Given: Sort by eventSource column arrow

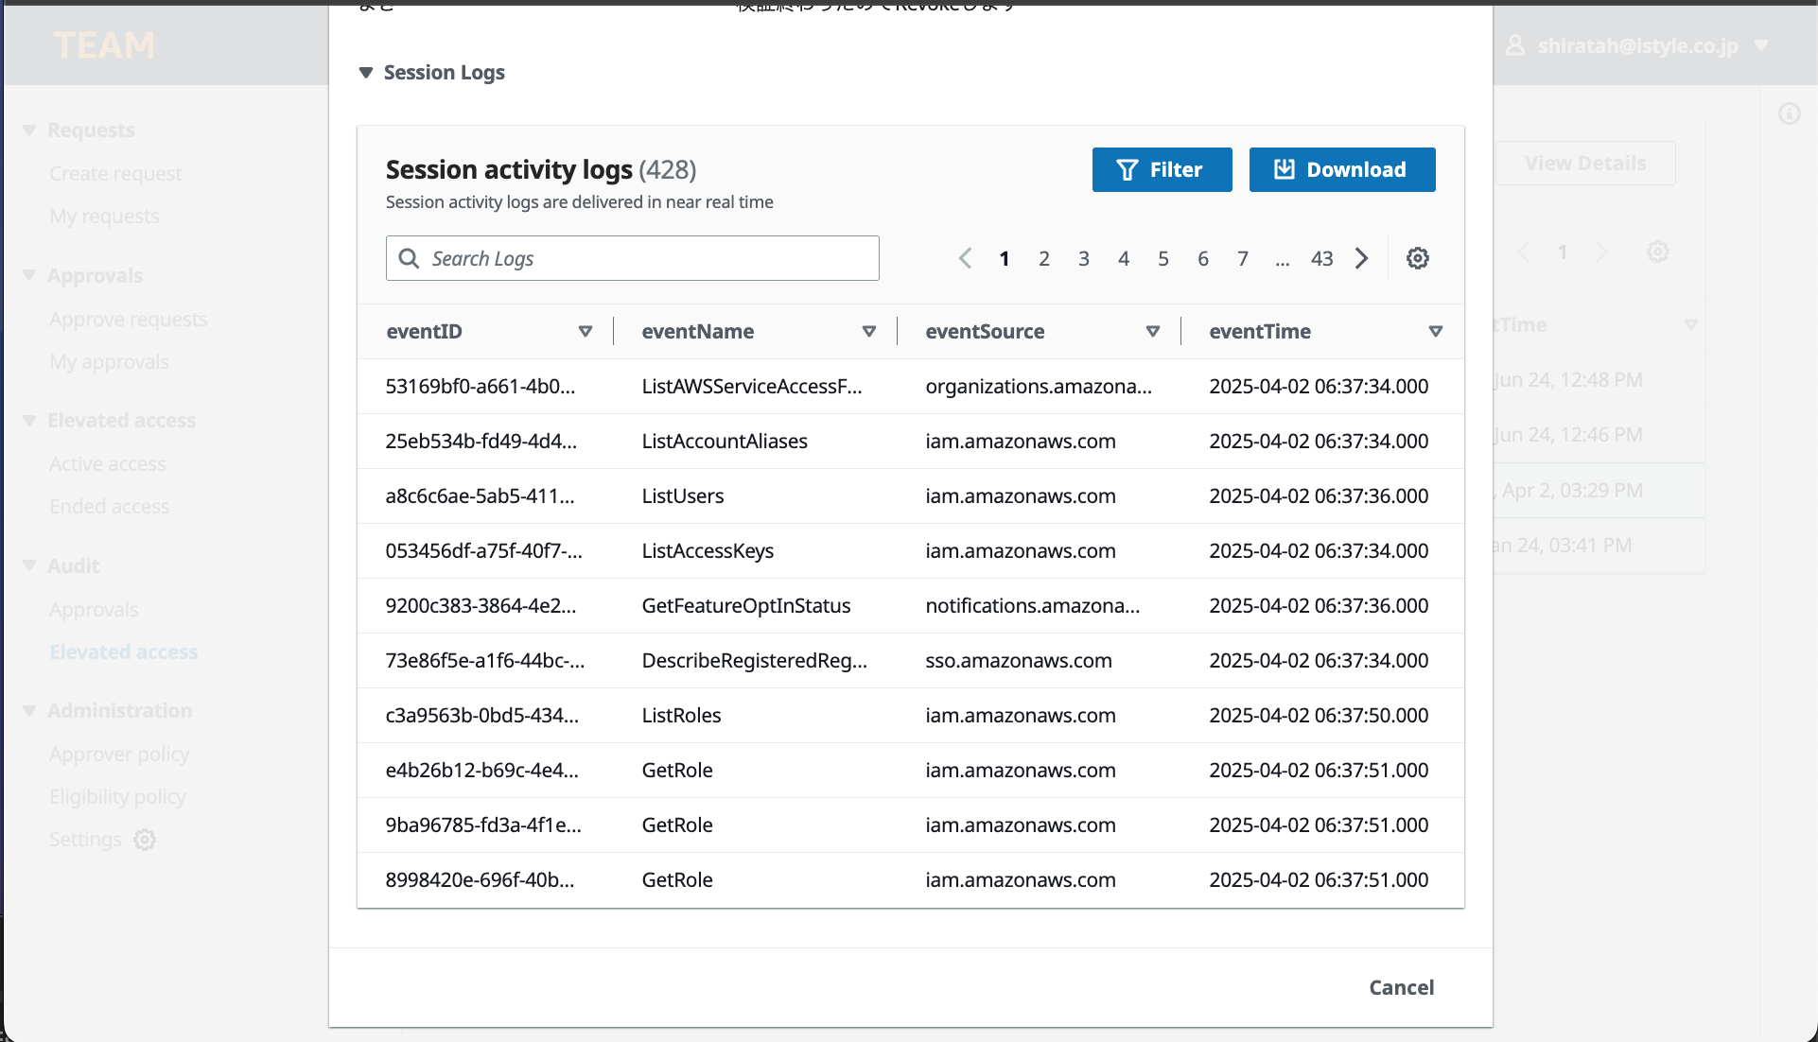Looking at the screenshot, I should [1152, 332].
